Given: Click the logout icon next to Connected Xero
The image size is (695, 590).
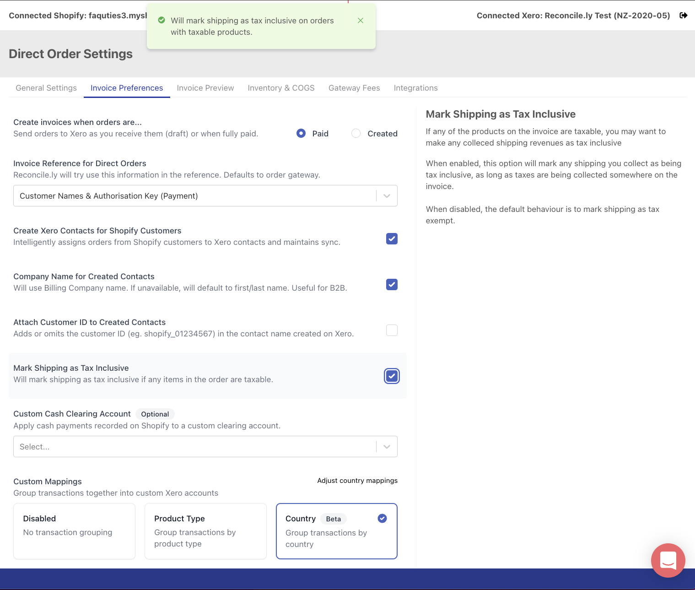Looking at the screenshot, I should 684,15.
